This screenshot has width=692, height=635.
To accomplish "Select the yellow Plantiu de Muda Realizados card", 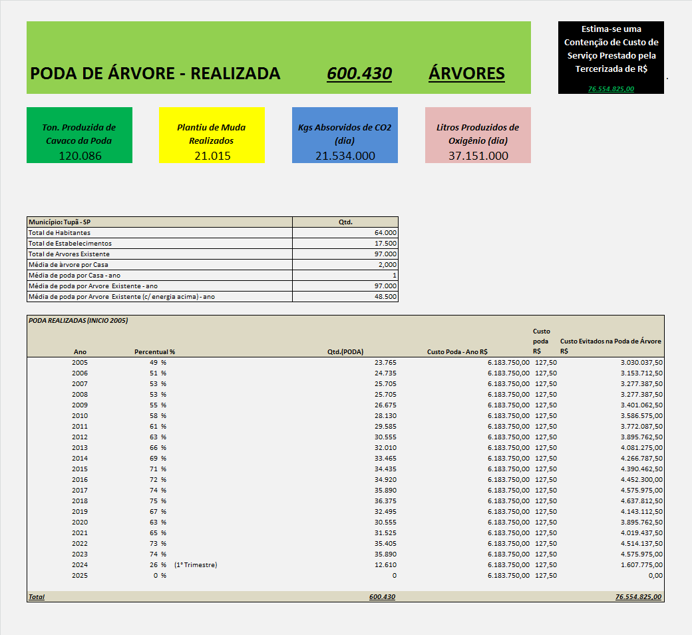I will 212,135.
